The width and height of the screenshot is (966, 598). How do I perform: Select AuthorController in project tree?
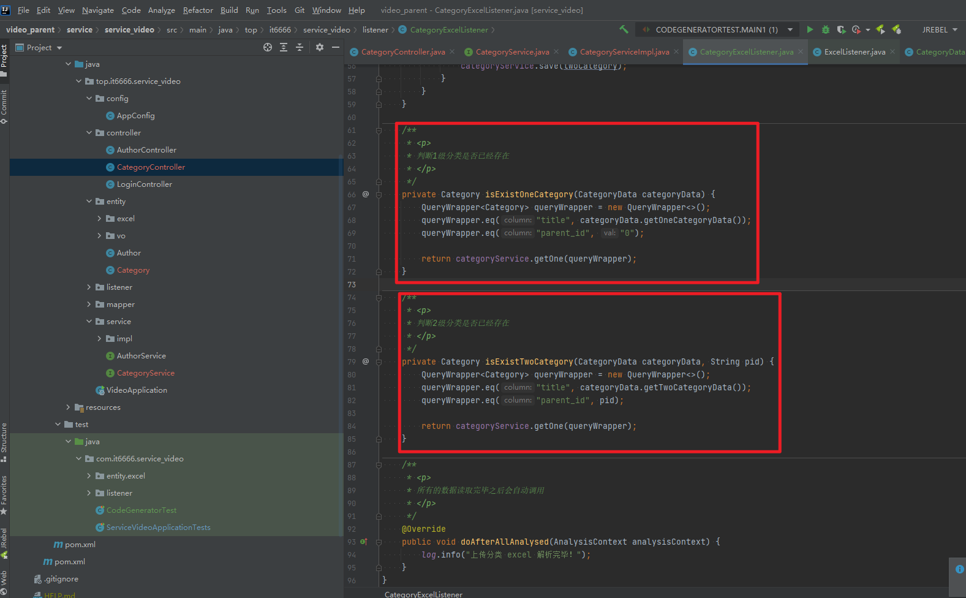click(146, 149)
